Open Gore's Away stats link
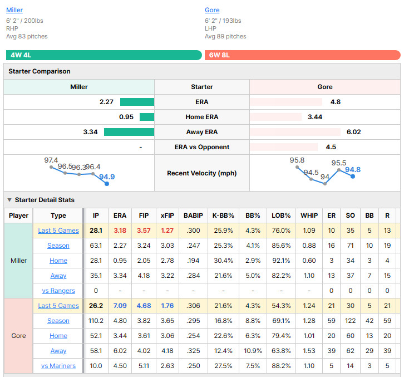This screenshot has width=404, height=377. 58,351
